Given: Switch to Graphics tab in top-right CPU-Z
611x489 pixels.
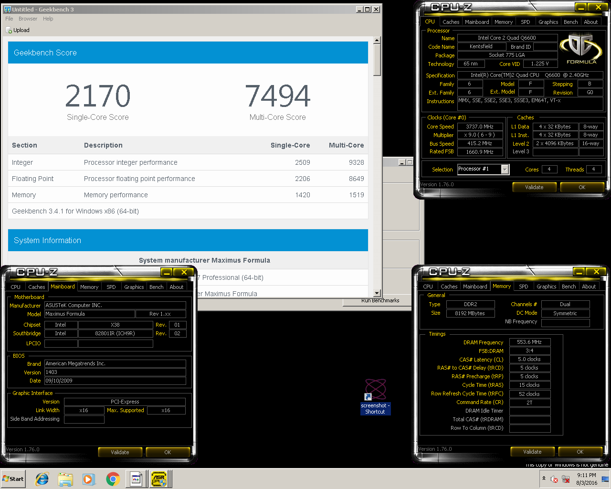Looking at the screenshot, I should [548, 22].
